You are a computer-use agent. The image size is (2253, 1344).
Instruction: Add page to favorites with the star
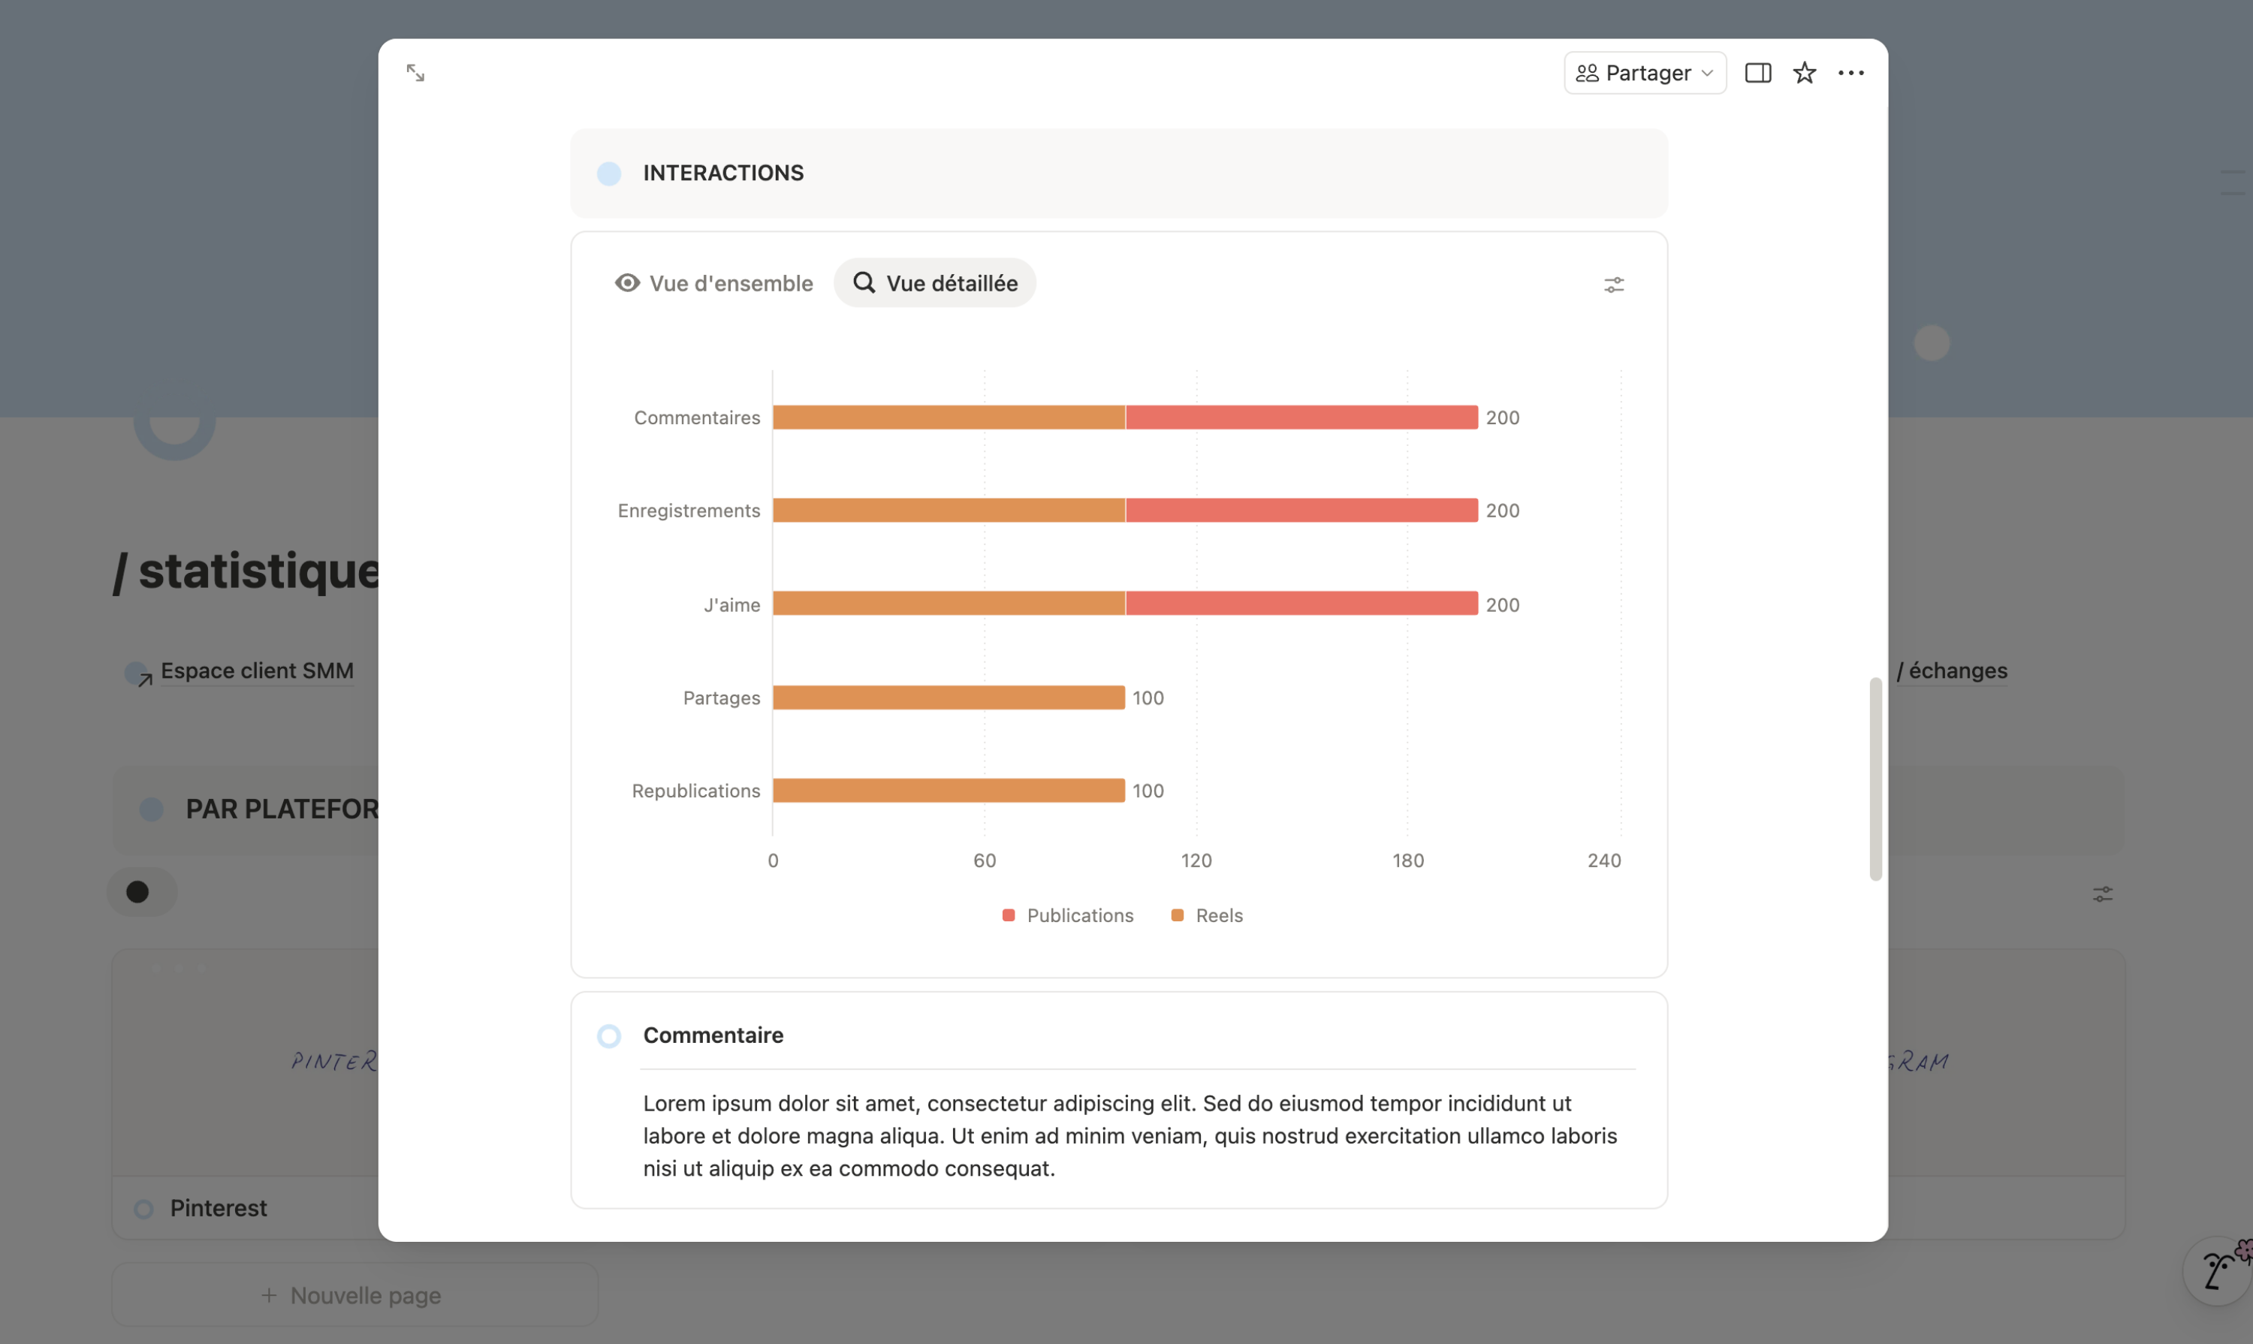pyautogui.click(x=1805, y=74)
